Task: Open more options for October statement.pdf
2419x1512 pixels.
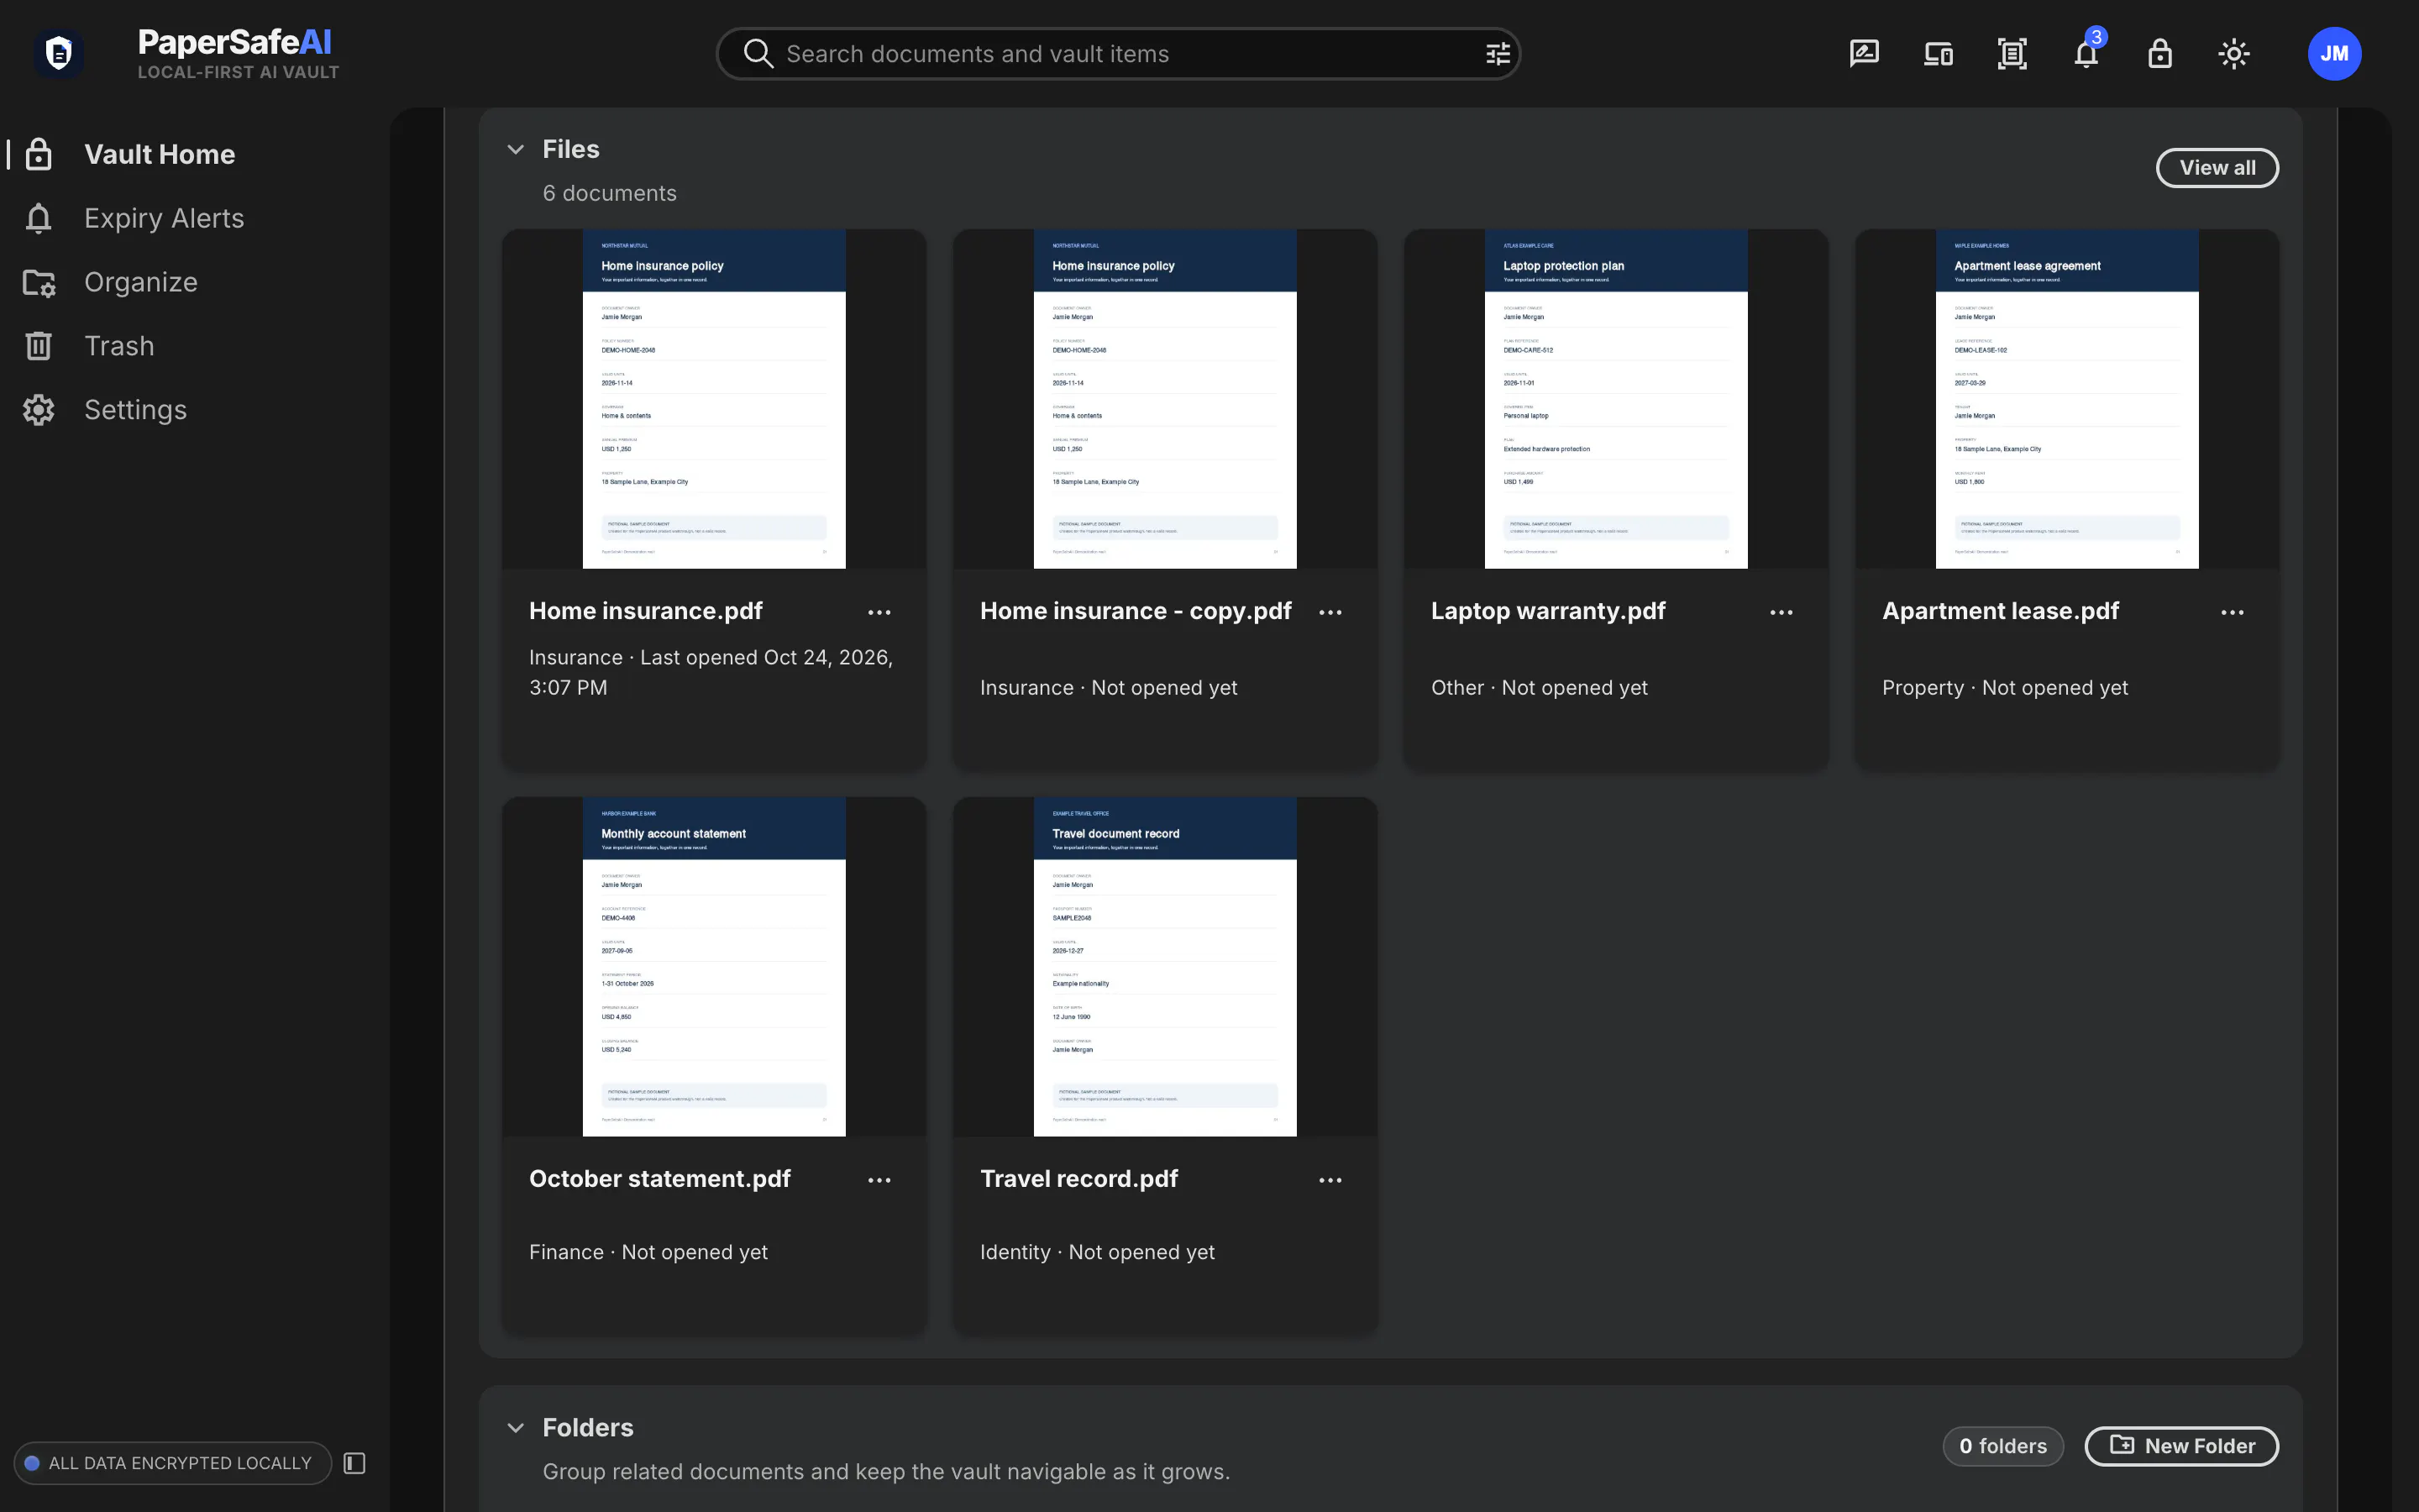Action: click(x=879, y=1180)
